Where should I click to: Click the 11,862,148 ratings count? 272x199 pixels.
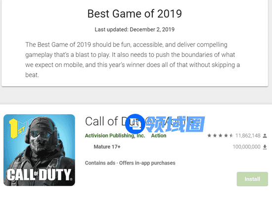(248, 136)
